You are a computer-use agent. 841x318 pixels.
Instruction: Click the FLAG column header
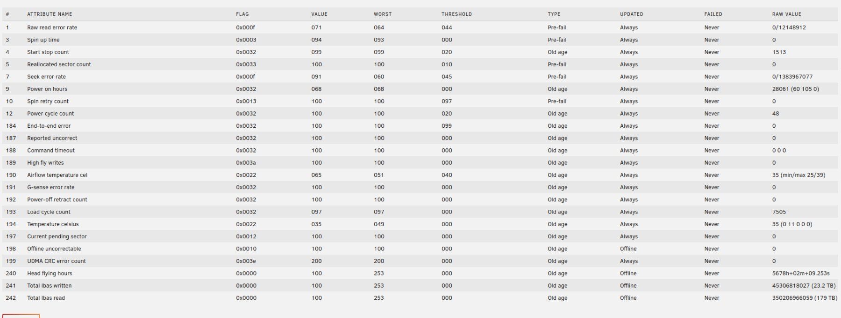242,14
